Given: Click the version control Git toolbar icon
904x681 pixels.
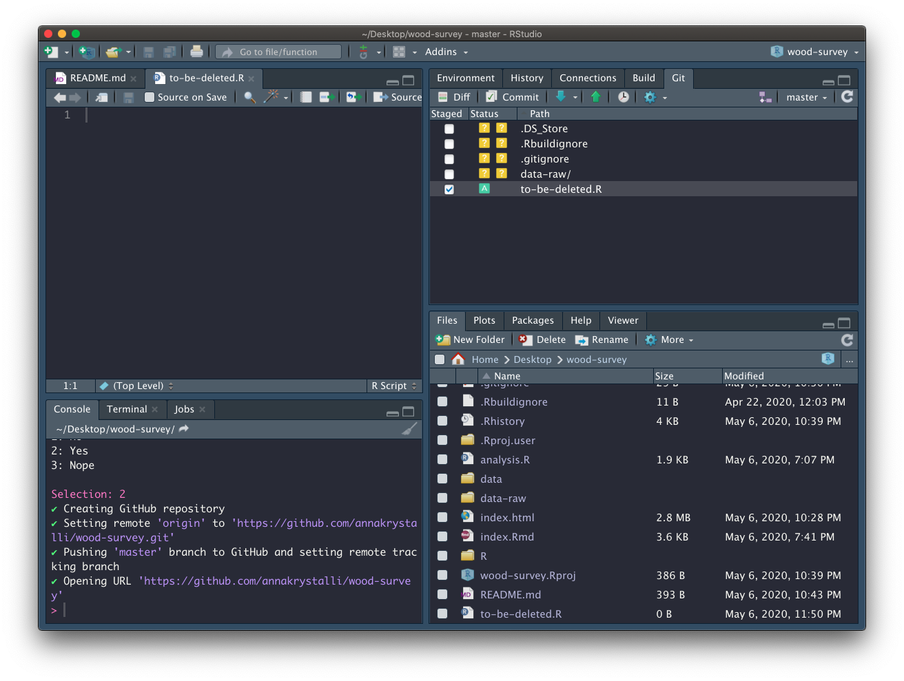Looking at the screenshot, I should [364, 52].
